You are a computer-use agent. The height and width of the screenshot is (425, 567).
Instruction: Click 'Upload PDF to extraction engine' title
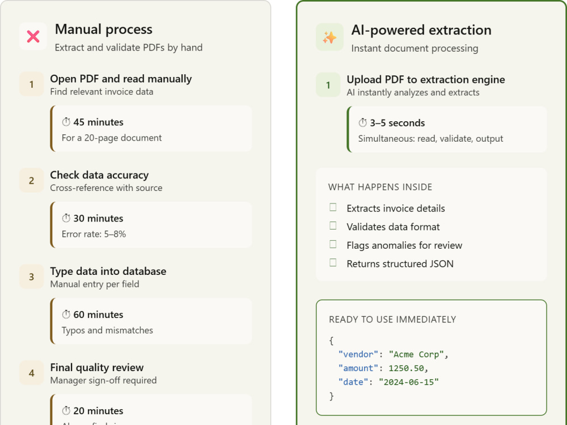(426, 79)
